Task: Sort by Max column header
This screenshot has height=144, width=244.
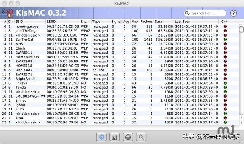Action: pos(135,21)
